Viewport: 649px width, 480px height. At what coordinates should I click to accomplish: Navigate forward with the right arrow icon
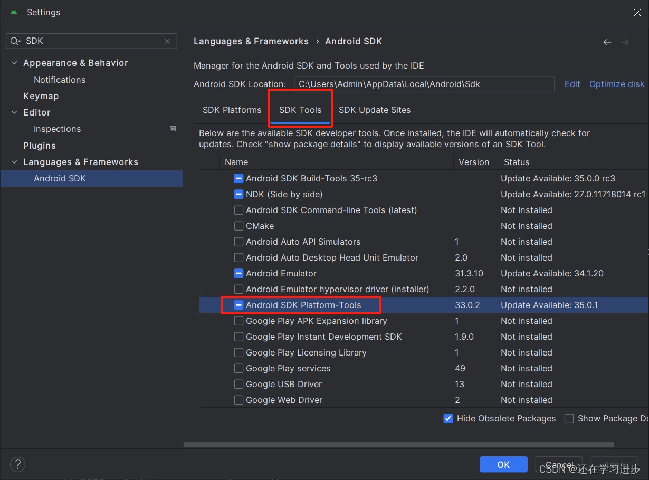pyautogui.click(x=625, y=42)
